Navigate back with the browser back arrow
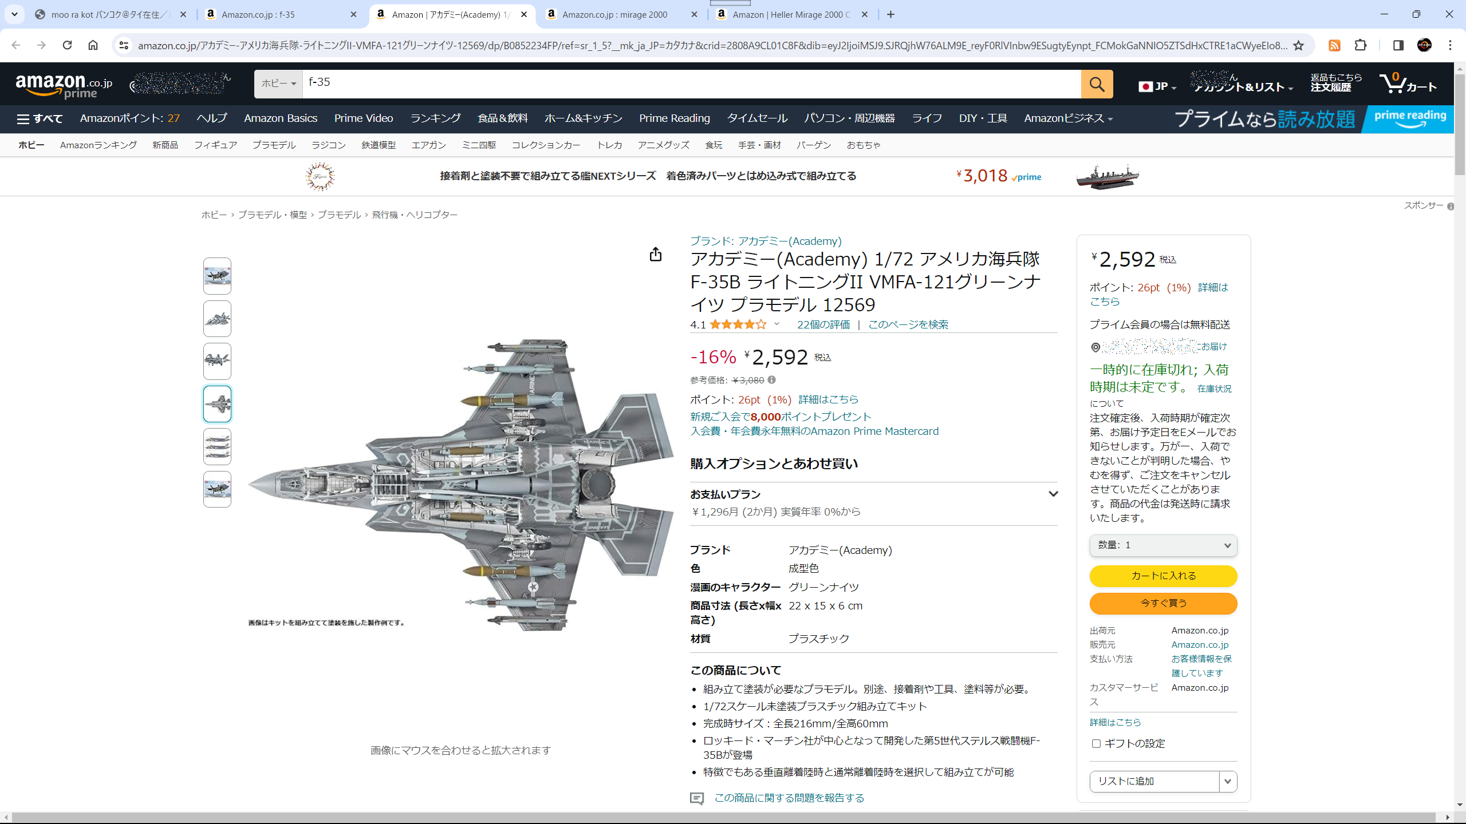The image size is (1466, 824). pyautogui.click(x=15, y=45)
